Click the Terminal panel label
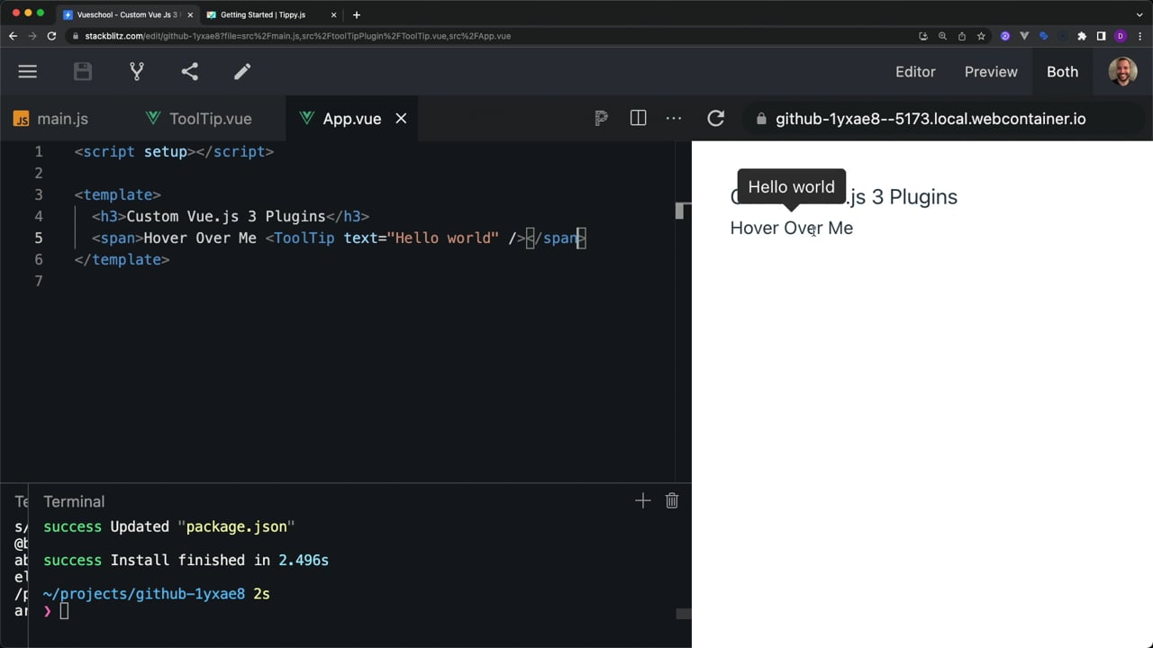This screenshot has height=648, width=1153. [x=74, y=501]
